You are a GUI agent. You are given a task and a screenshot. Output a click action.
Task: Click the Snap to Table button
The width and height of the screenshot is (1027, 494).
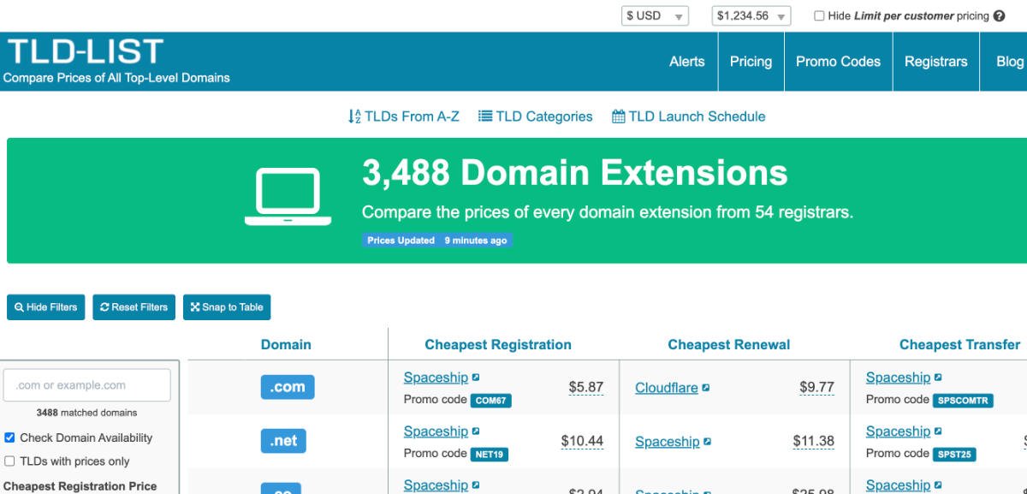pos(227,307)
